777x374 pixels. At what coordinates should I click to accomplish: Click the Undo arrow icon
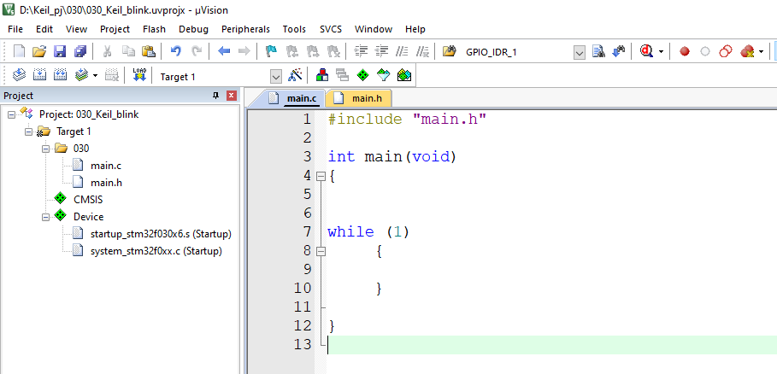175,51
